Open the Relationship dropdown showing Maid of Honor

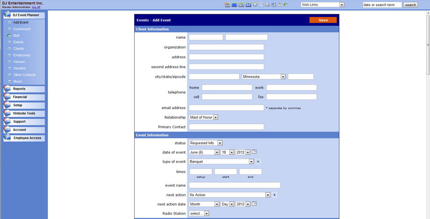[x=215, y=117]
